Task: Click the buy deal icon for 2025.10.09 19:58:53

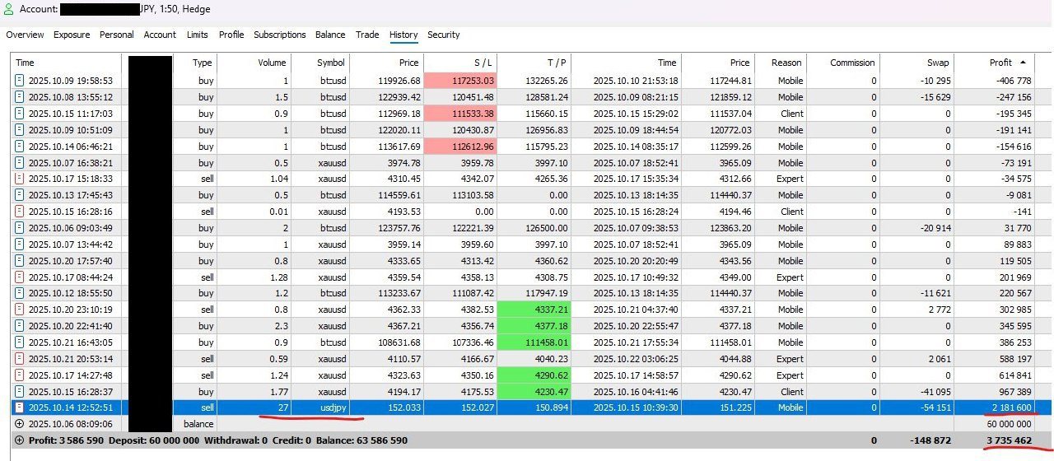Action: pyautogui.click(x=19, y=81)
